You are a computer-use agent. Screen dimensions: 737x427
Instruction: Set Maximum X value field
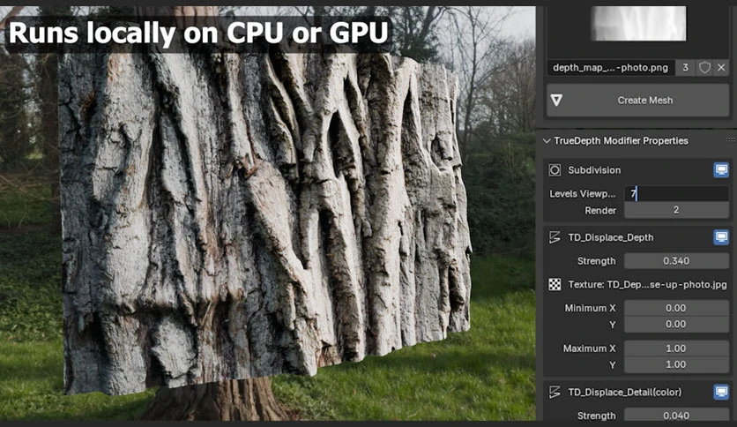pos(676,348)
